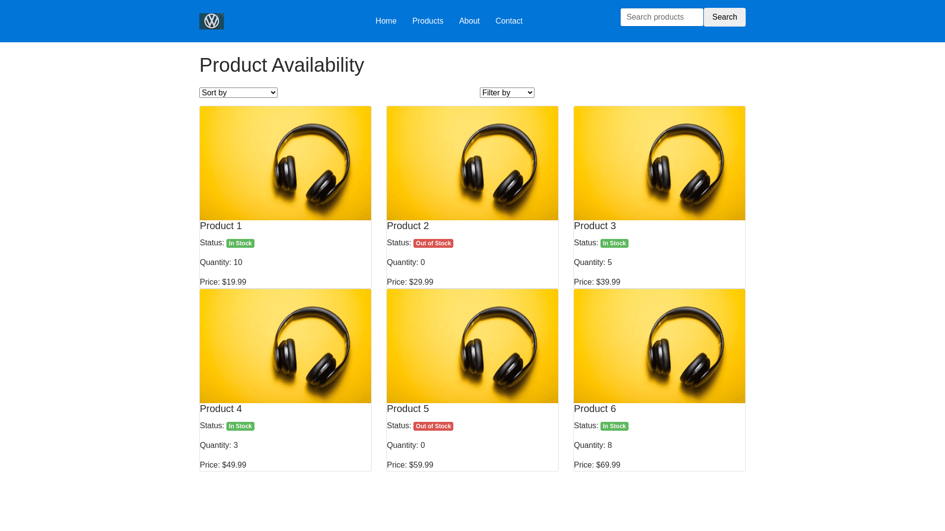Click the Product 1 headphones image
This screenshot has height=531, width=945.
click(x=285, y=163)
